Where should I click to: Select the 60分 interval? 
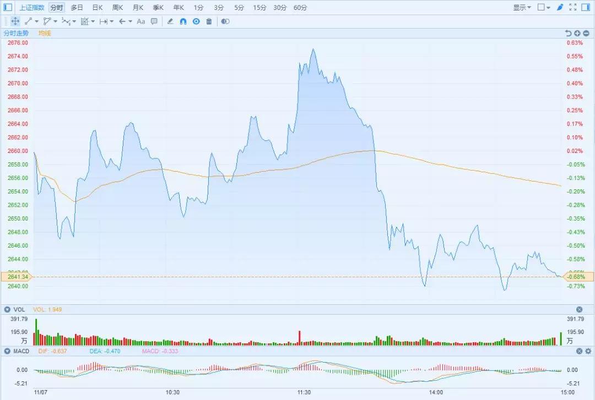pos(300,7)
